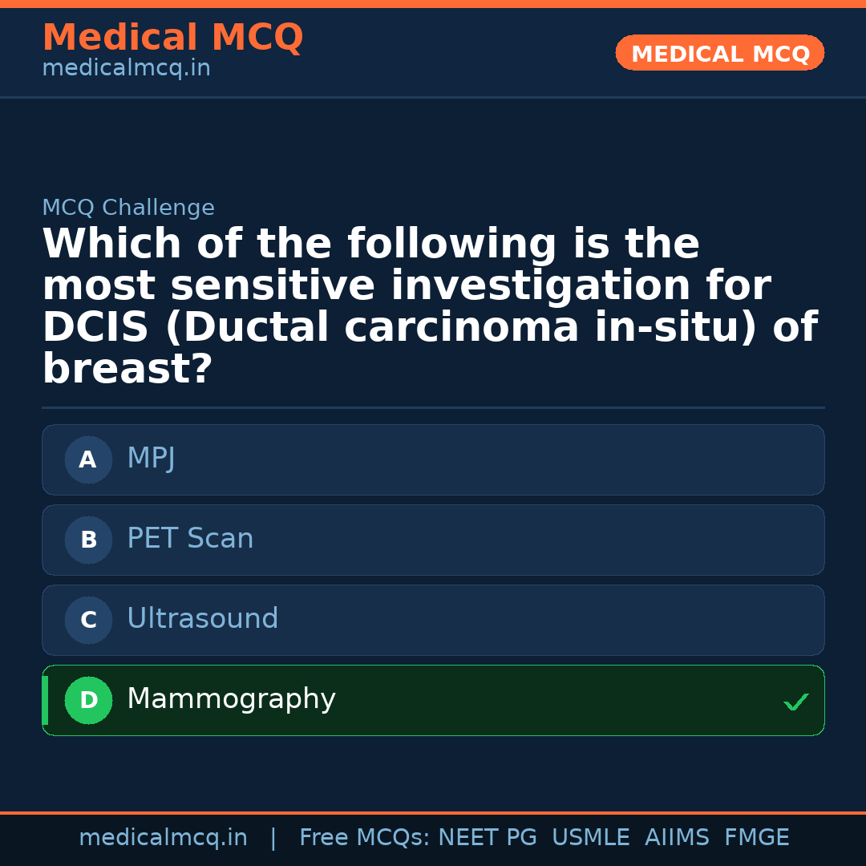
Task: Click FMGE in the footer
Action: tap(756, 838)
